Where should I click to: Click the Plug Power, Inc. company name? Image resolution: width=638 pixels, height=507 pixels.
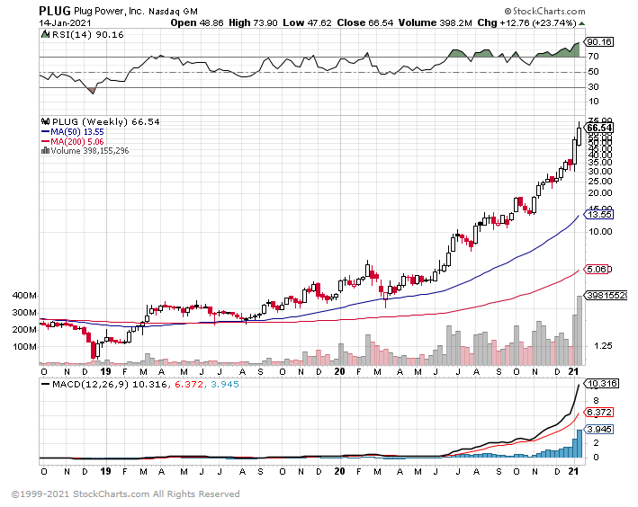pos(109,12)
